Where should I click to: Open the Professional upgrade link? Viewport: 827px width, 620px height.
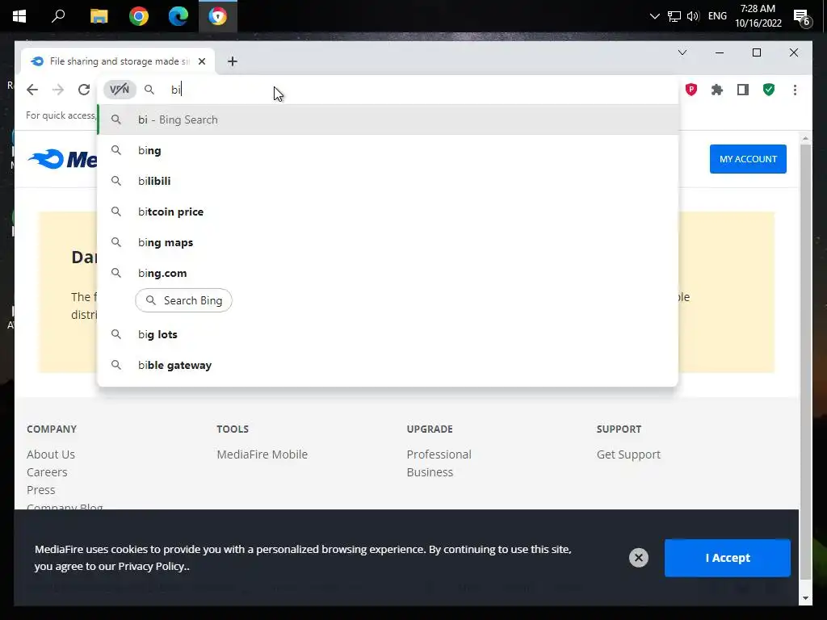click(439, 455)
